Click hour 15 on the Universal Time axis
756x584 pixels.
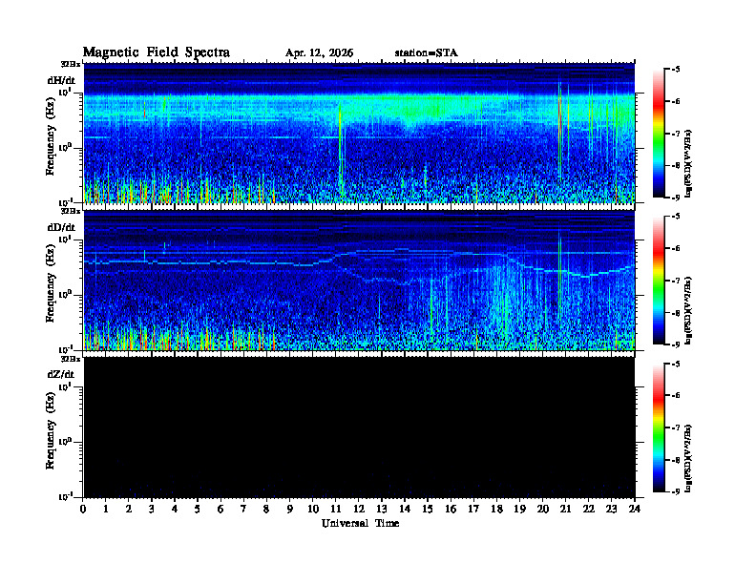click(428, 509)
